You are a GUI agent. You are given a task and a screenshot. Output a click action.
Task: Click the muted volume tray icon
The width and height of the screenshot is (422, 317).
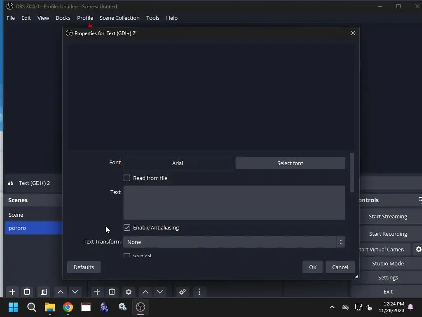click(x=369, y=307)
